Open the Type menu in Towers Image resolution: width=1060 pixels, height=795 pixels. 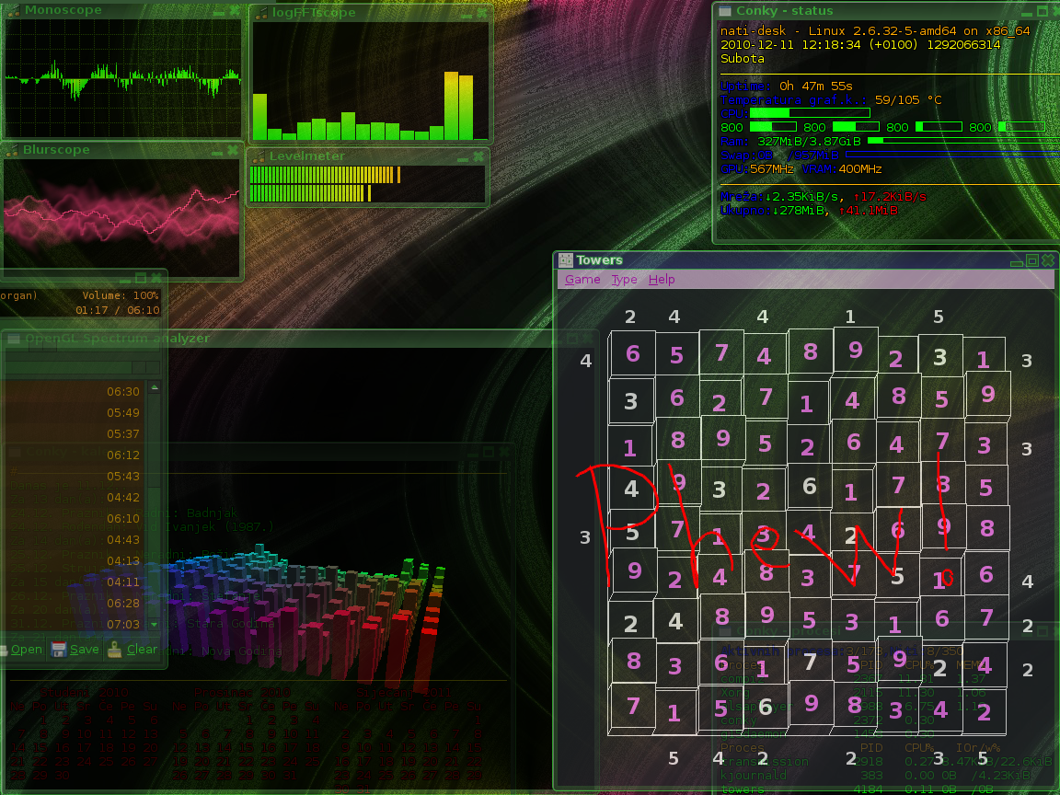pyautogui.click(x=624, y=280)
